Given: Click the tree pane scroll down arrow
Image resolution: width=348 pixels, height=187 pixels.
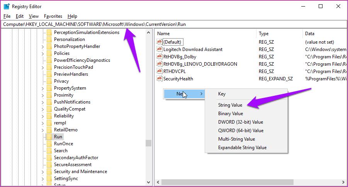Looking at the screenshot, I should pos(149,182).
